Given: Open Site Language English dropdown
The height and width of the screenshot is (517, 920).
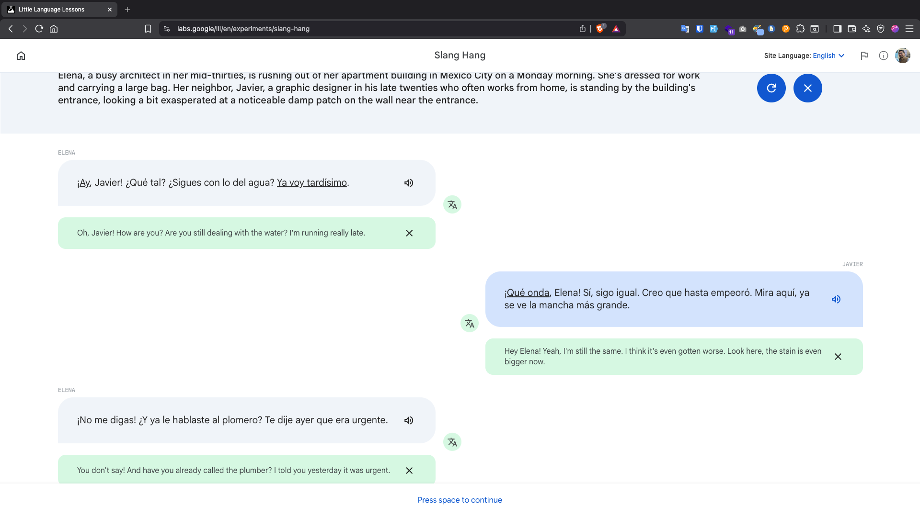Looking at the screenshot, I should coord(828,56).
